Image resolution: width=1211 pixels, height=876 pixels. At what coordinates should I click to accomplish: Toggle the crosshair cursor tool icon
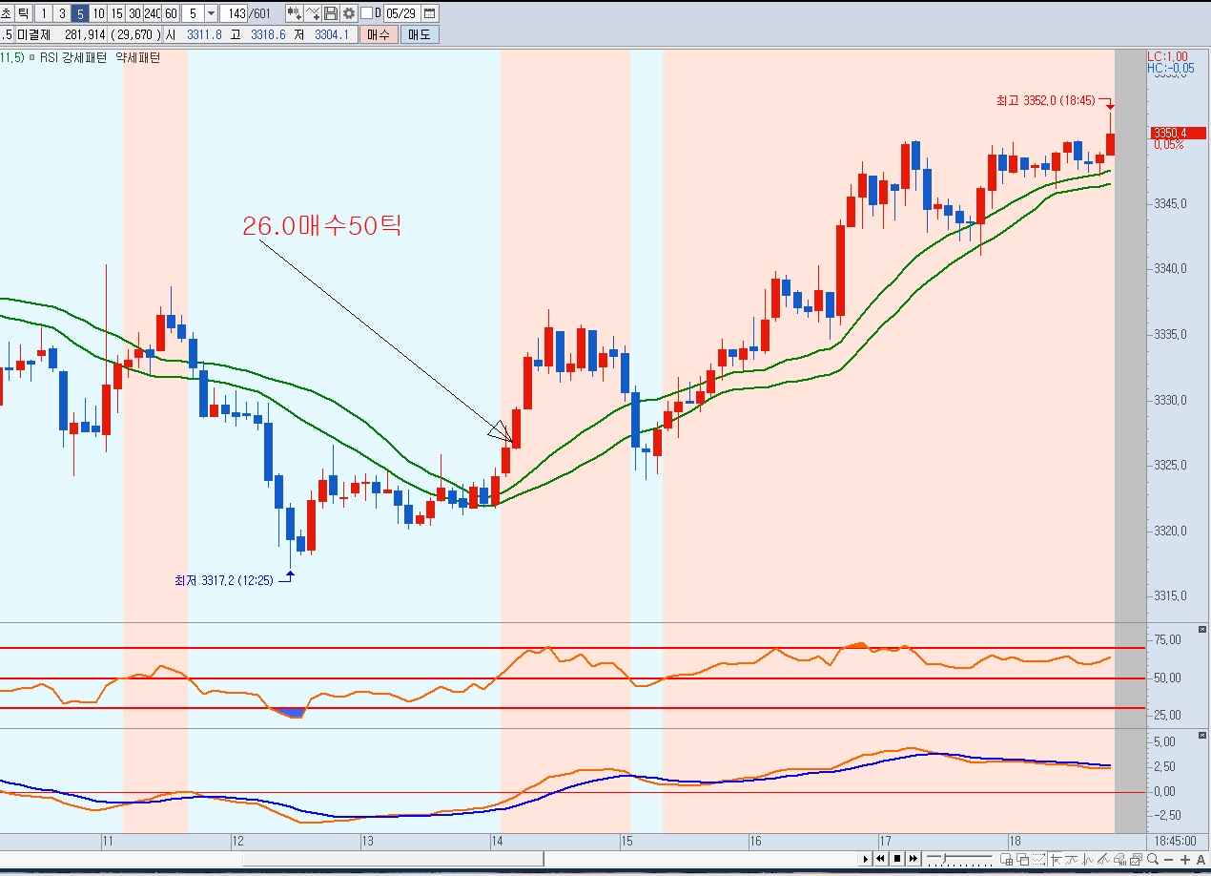point(1056,859)
